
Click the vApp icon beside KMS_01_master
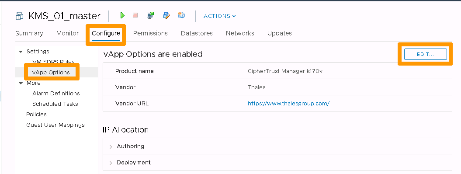click(x=19, y=16)
